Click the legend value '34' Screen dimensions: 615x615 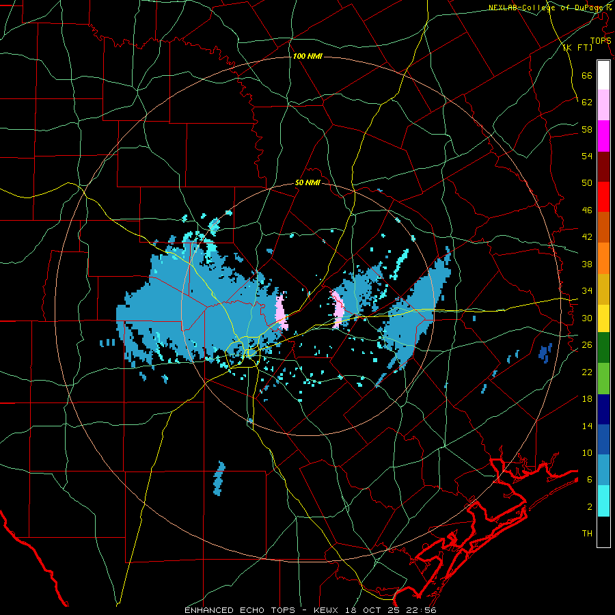(x=587, y=291)
